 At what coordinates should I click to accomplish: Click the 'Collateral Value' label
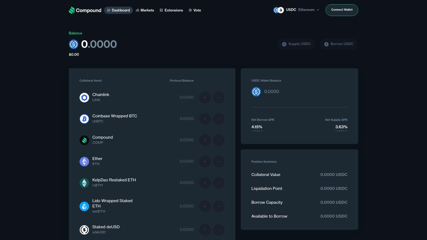coord(266,175)
